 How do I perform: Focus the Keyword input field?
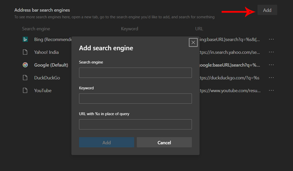click(x=135, y=99)
